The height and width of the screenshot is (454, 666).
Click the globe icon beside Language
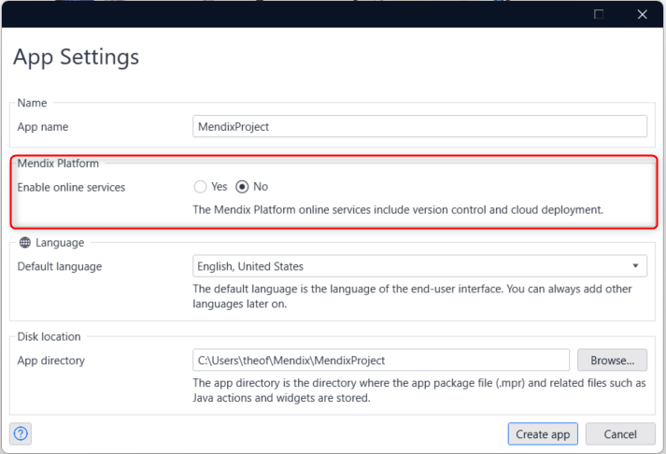[x=25, y=243]
